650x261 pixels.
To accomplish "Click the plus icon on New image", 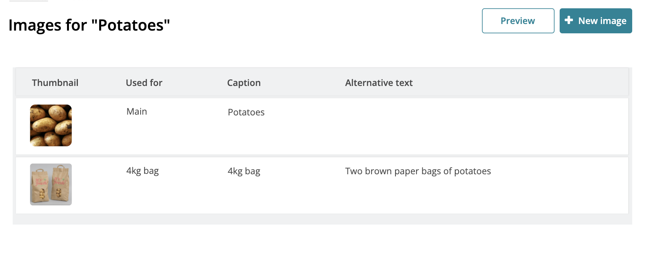I will tap(569, 21).
